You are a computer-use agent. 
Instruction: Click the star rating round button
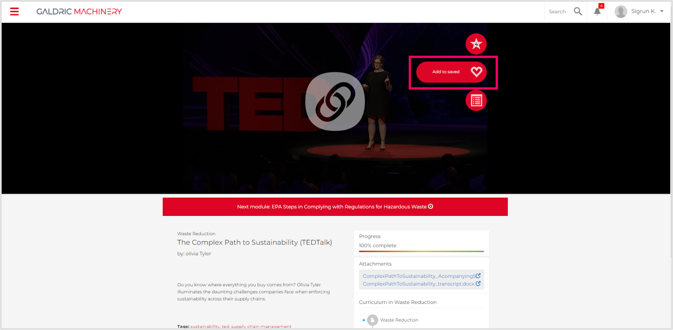click(x=476, y=44)
